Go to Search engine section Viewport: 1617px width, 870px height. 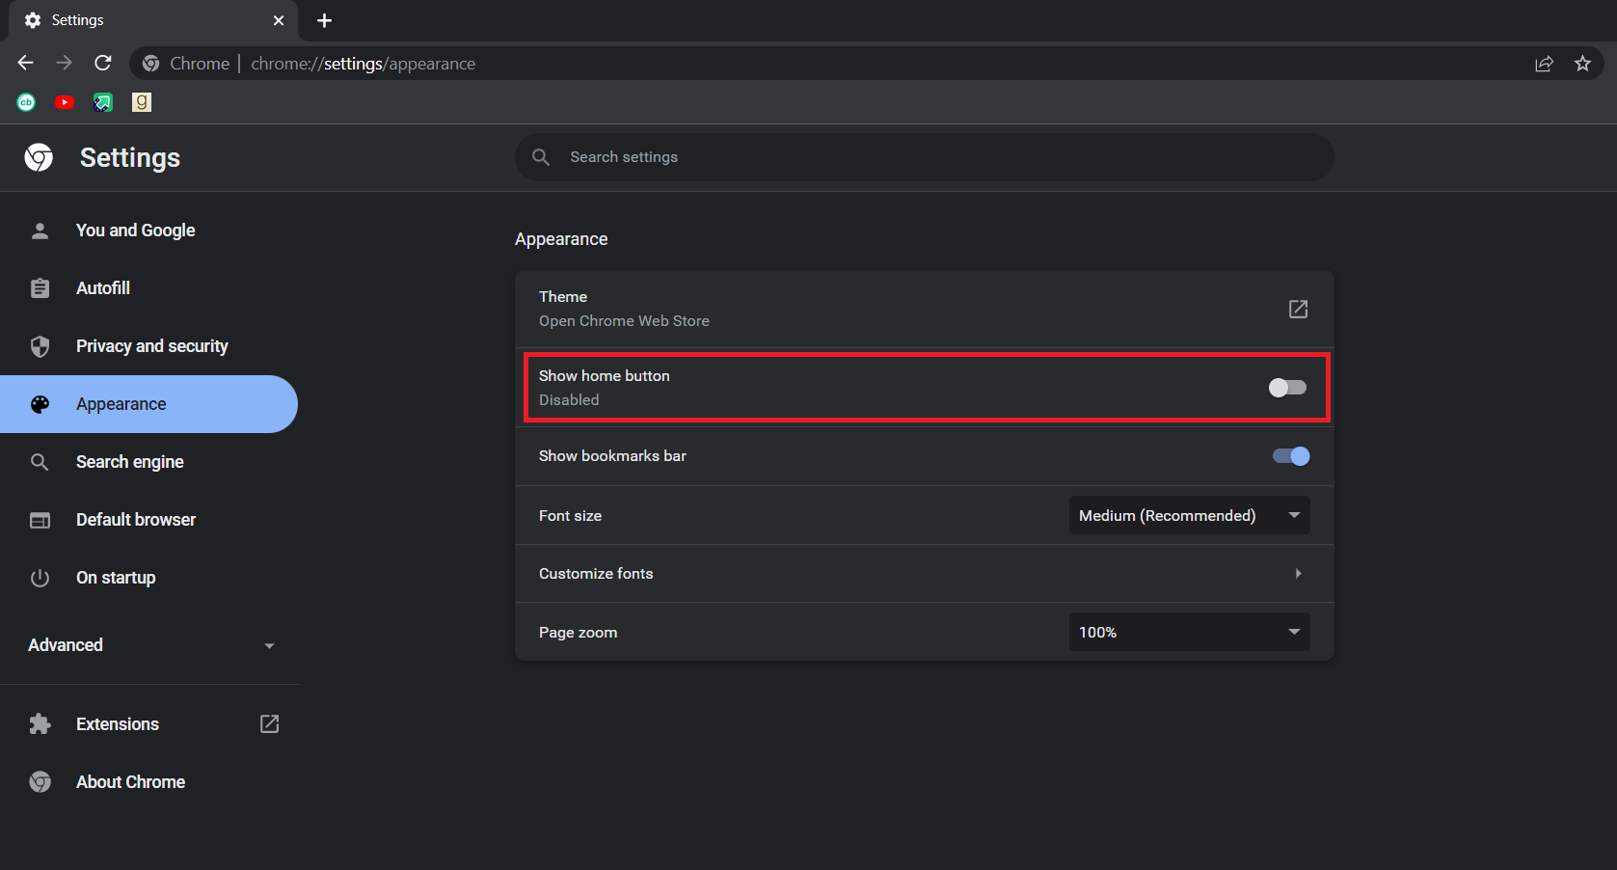point(130,462)
